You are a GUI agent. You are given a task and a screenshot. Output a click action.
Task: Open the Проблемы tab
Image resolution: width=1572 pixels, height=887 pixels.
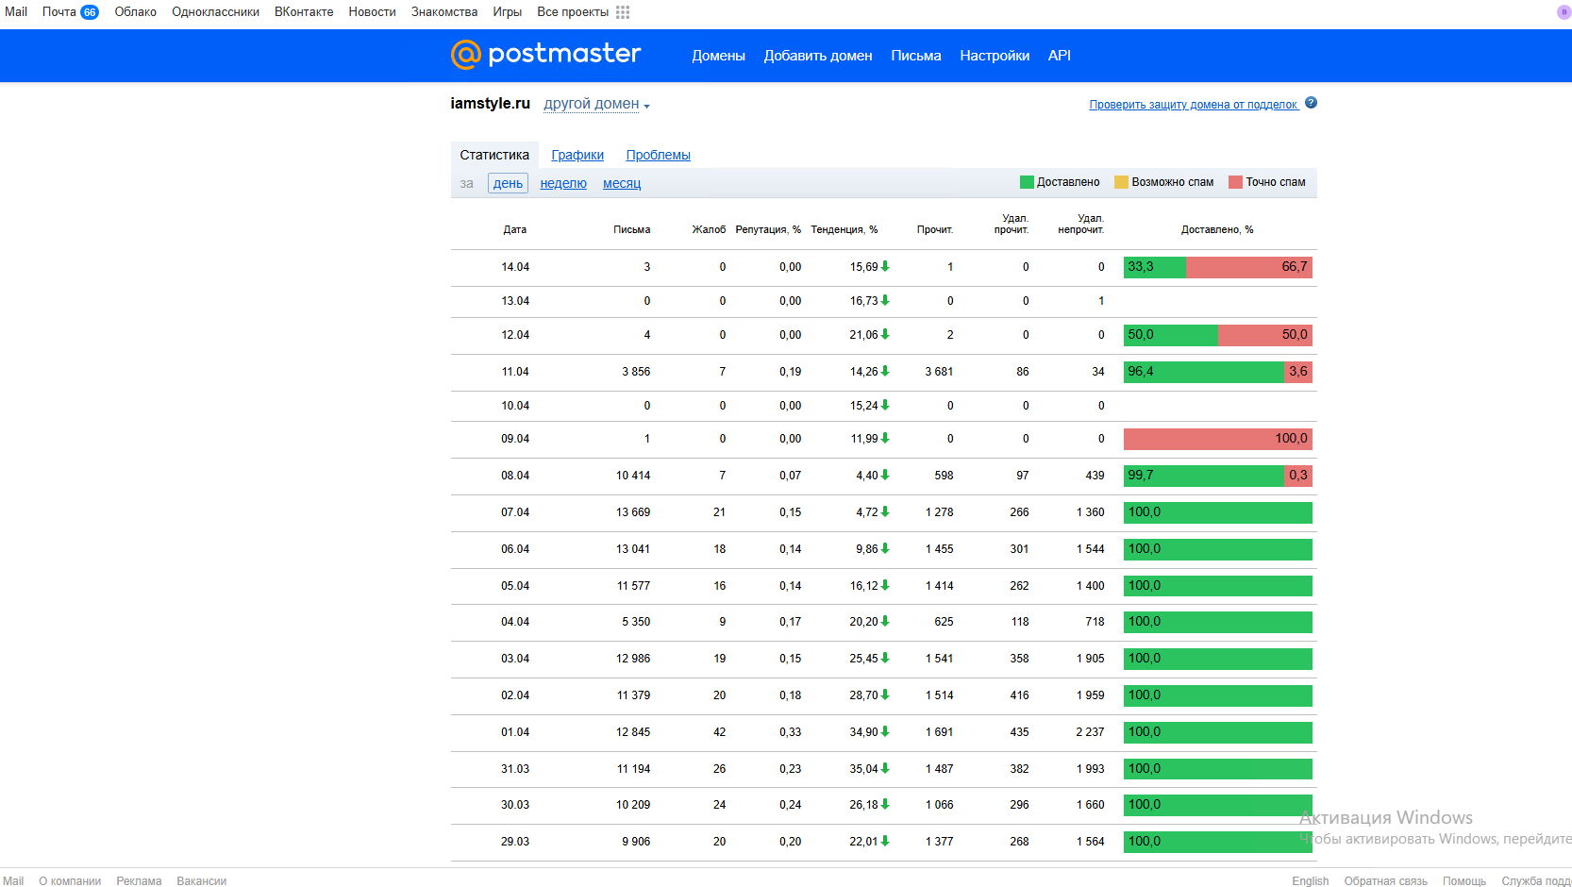pyautogui.click(x=658, y=155)
